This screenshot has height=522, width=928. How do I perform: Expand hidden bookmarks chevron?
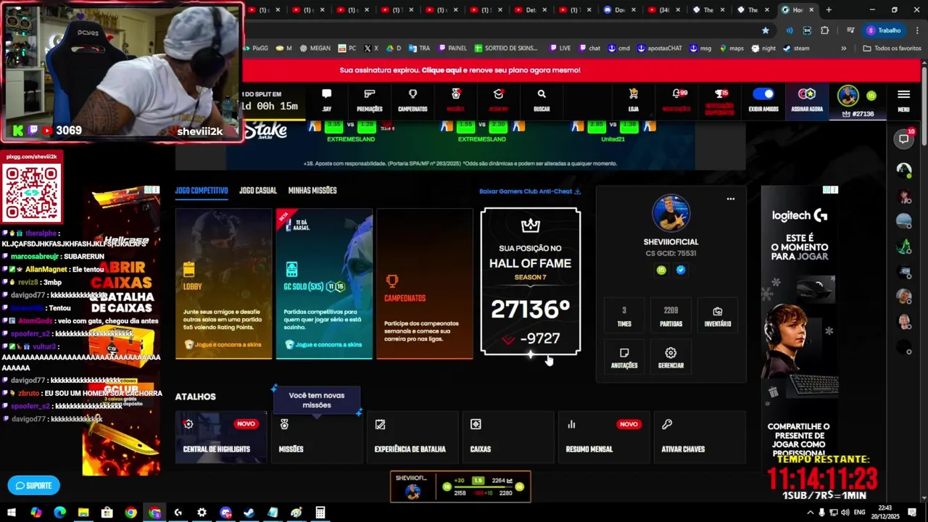[843, 49]
